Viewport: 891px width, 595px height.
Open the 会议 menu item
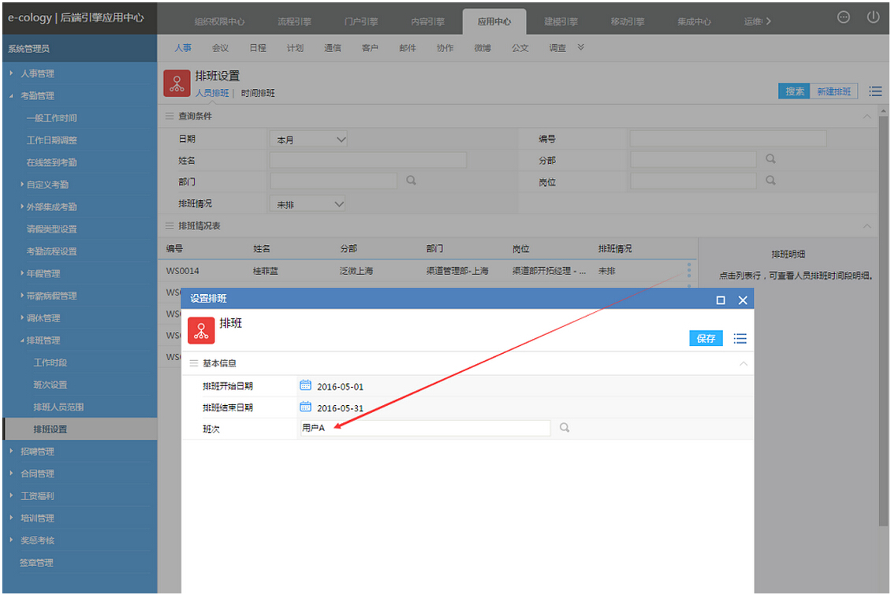coord(220,48)
